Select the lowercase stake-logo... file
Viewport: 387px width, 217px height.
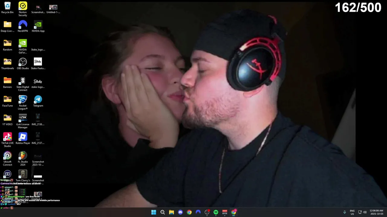pyautogui.click(x=38, y=83)
